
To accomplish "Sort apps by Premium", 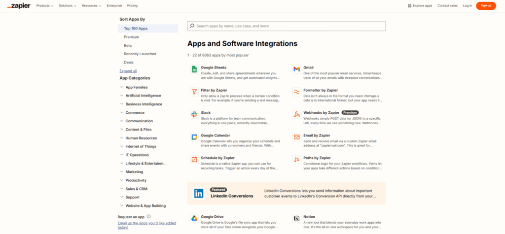I will tap(131, 37).
